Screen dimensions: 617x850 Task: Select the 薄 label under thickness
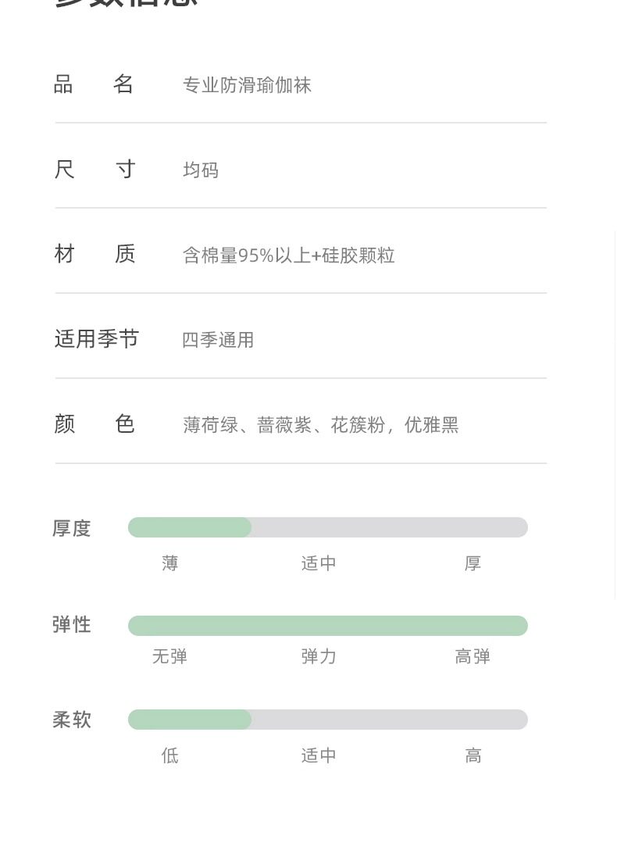169,563
